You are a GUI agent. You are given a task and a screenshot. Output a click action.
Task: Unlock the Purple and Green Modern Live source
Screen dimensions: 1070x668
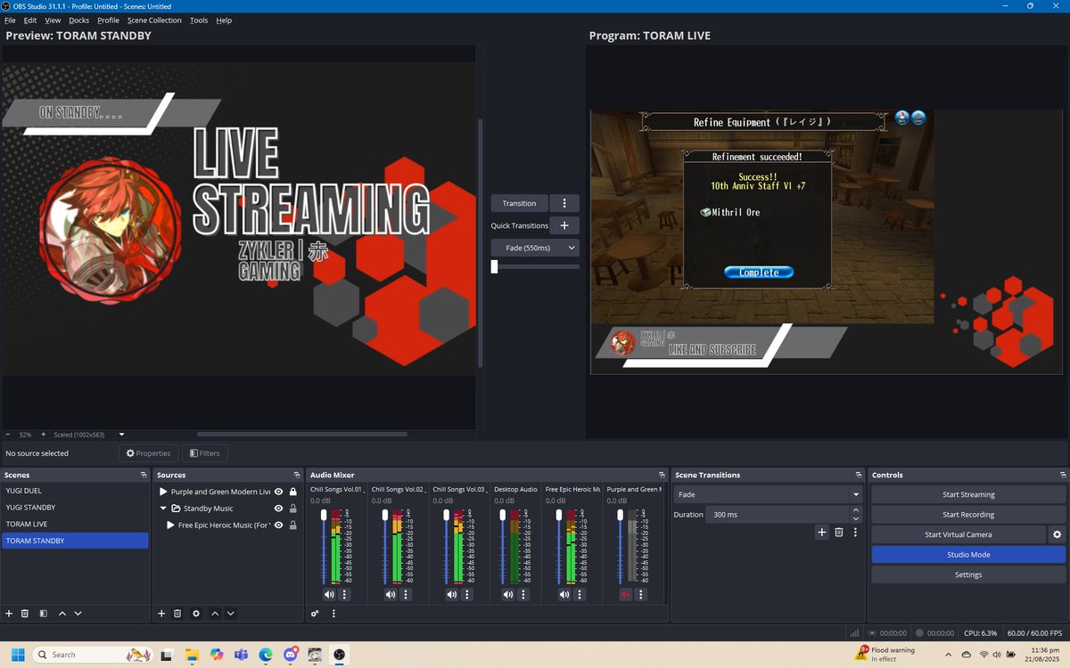point(293,492)
